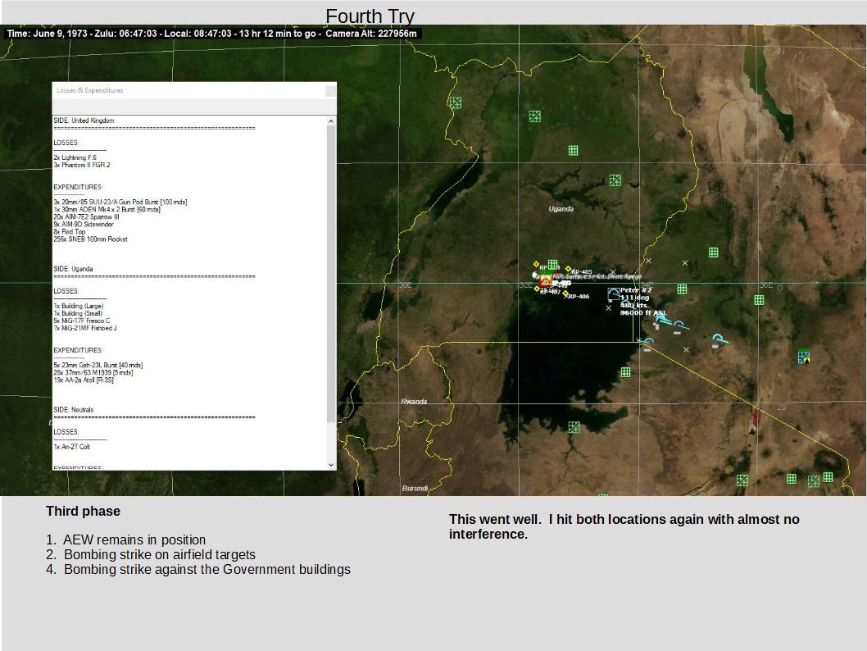Viewport: 867px width, 651px height.
Task: Click the '9x AIM-9D Sidewinder' row
Action: [84, 225]
